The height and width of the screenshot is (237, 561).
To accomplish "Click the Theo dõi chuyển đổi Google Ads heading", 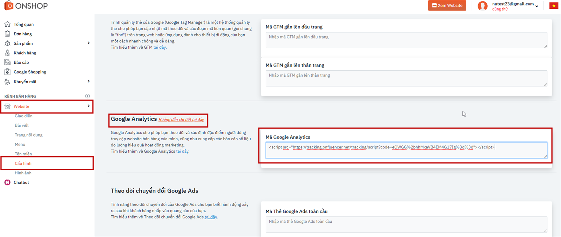I will [155, 191].
